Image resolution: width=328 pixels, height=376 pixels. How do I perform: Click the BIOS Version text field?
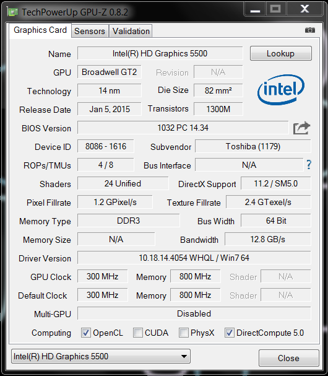(183, 128)
